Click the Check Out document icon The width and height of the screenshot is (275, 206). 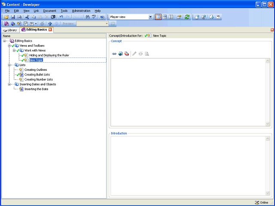coord(212,17)
